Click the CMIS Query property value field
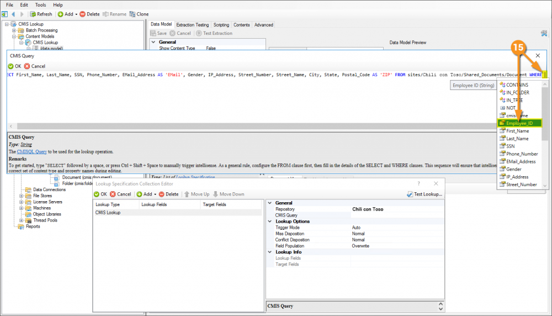The width and height of the screenshot is (552, 316). pos(397,215)
